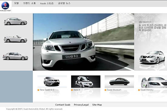Open the Site Map link
The height and width of the screenshot is (111, 167).
97,105
